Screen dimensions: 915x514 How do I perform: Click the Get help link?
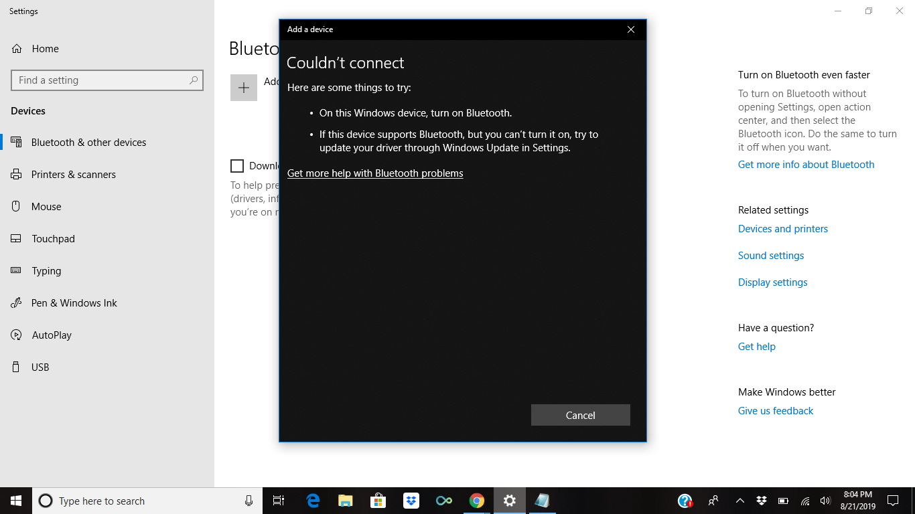pyautogui.click(x=757, y=347)
